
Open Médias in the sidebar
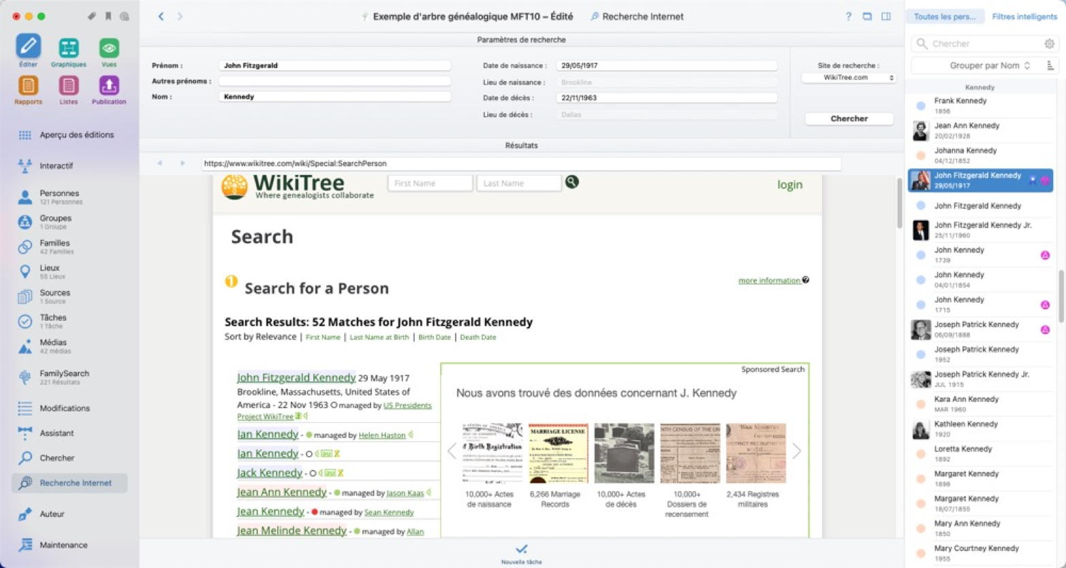(x=69, y=346)
